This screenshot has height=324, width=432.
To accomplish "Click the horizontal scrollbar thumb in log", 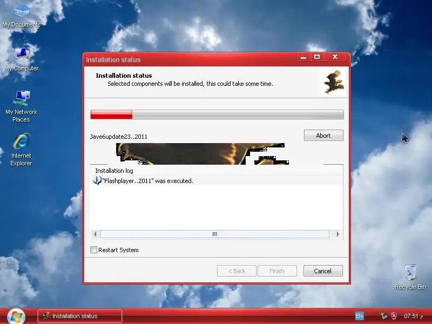I will 214,234.
